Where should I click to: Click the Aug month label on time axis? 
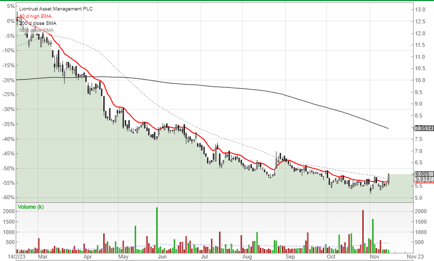point(247,257)
